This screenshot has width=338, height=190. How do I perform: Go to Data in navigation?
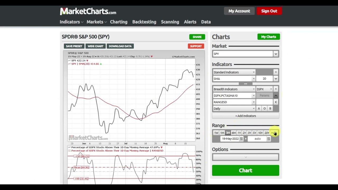pos(206,22)
